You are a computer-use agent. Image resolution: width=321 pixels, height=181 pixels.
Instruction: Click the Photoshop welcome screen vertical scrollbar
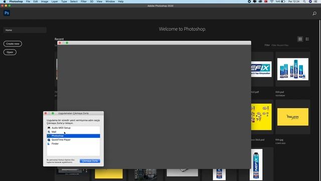click(320, 100)
